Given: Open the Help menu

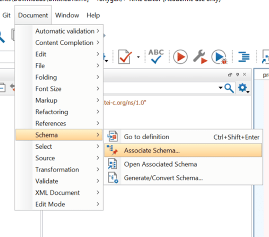Looking at the screenshot, I should tap(93, 15).
